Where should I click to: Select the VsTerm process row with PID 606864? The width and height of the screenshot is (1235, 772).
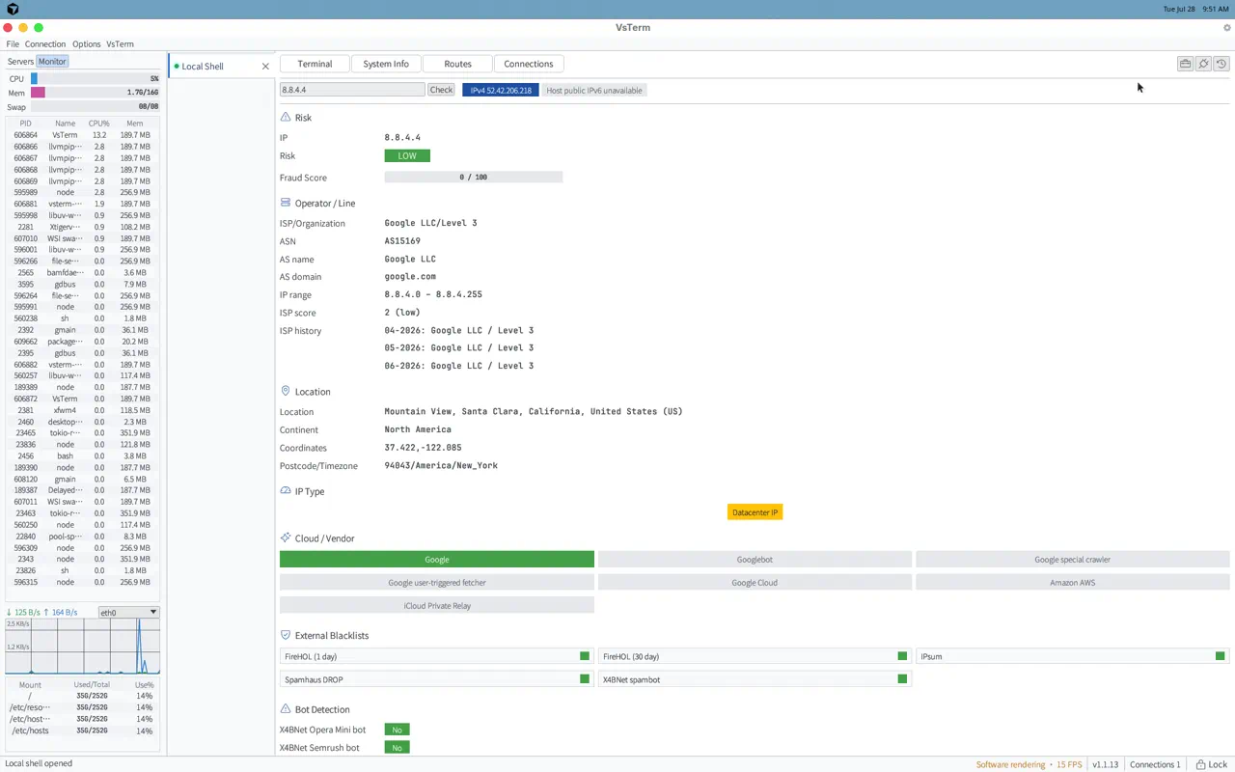[x=83, y=135]
